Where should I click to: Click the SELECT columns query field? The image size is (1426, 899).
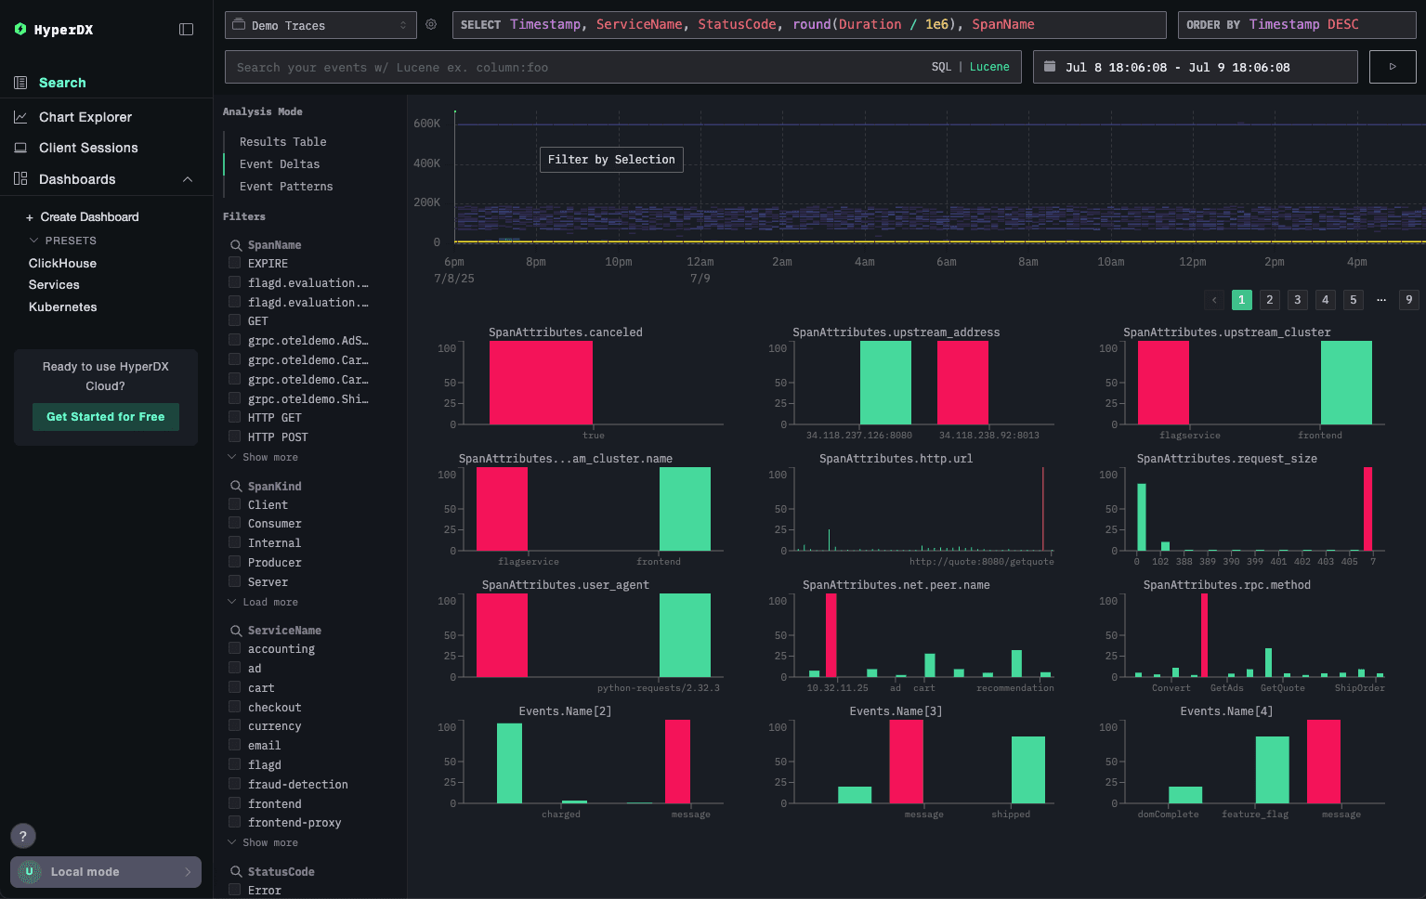[809, 25]
